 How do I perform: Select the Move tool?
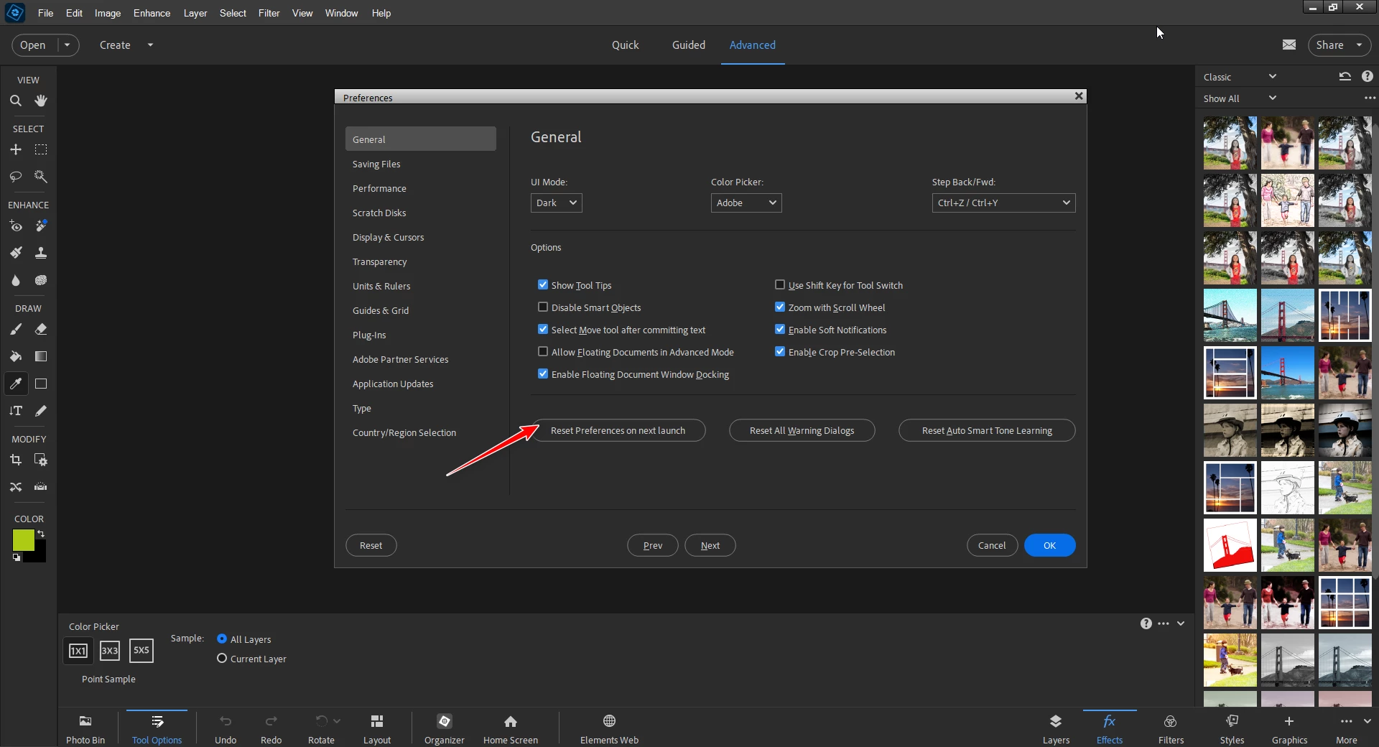(15, 149)
